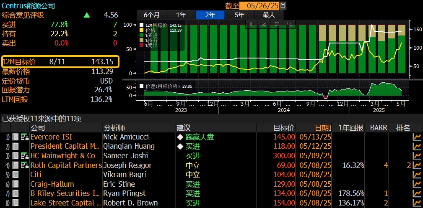This screenshot has height=208, width=423.
Task: Toggle the %买进 green legend series
Action: pyautogui.click(x=141, y=36)
